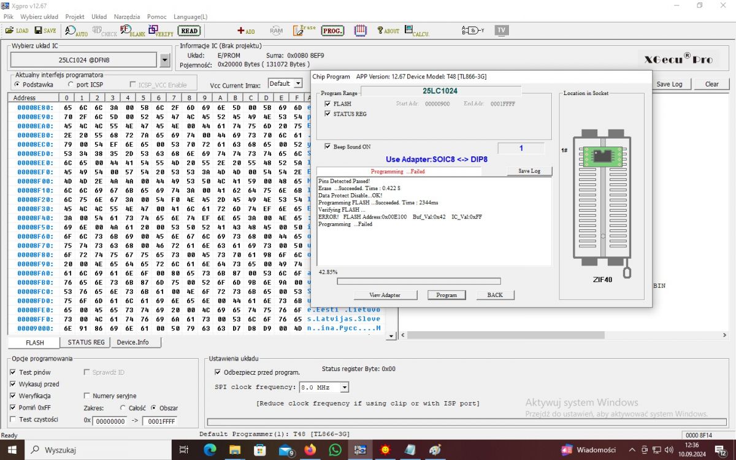Screen dimensions: 736x460
Task: Click the ID CHECK toolbar icon
Action: point(105,30)
